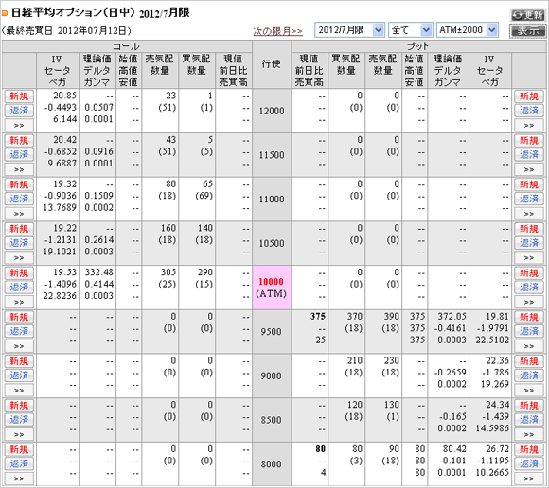
Task: Open the 次の限月>> link
Action: 277,31
